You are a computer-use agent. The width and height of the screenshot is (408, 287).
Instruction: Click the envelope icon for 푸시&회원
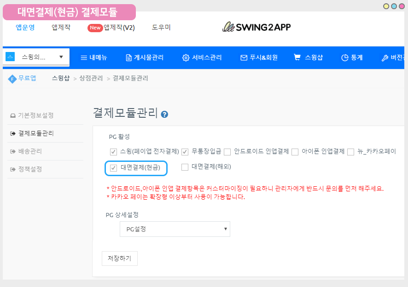point(244,58)
